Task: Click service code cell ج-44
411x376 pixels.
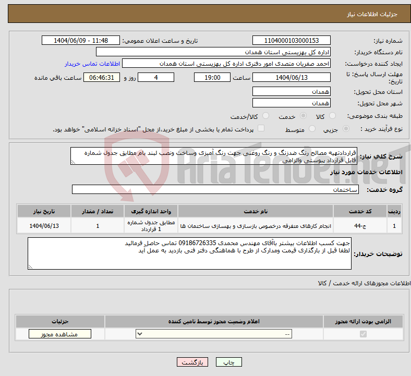Action: point(360,226)
